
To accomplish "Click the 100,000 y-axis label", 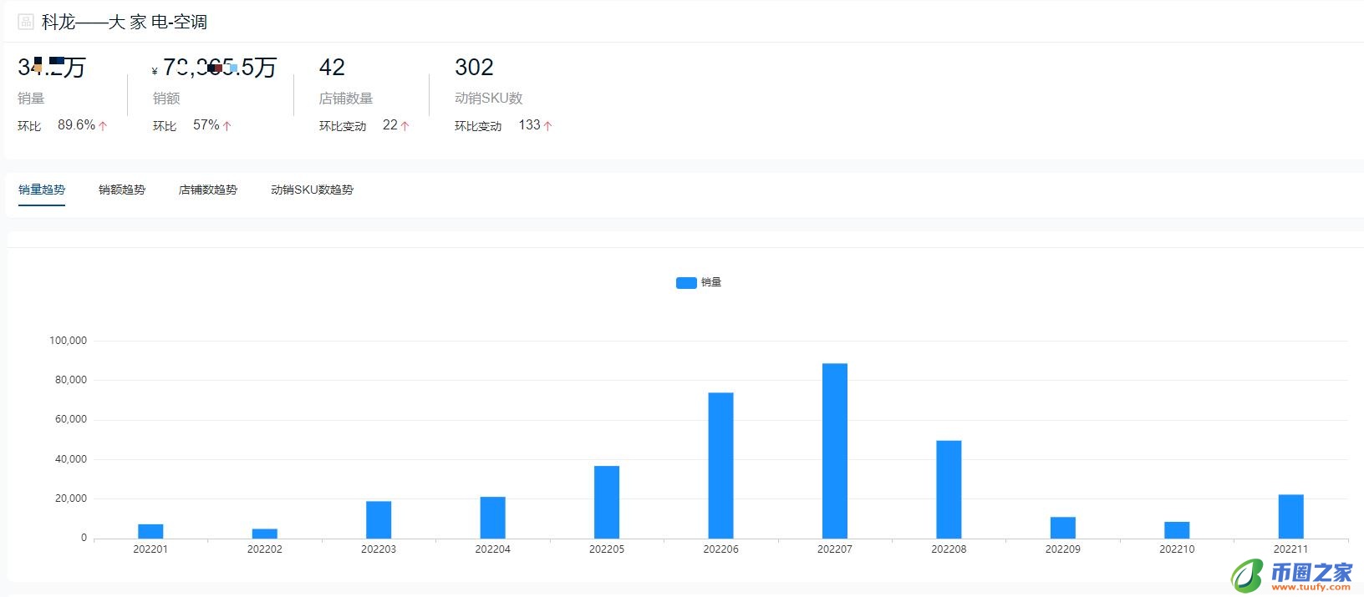I will click(69, 341).
